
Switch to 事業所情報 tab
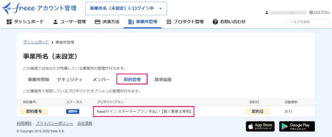39,79
